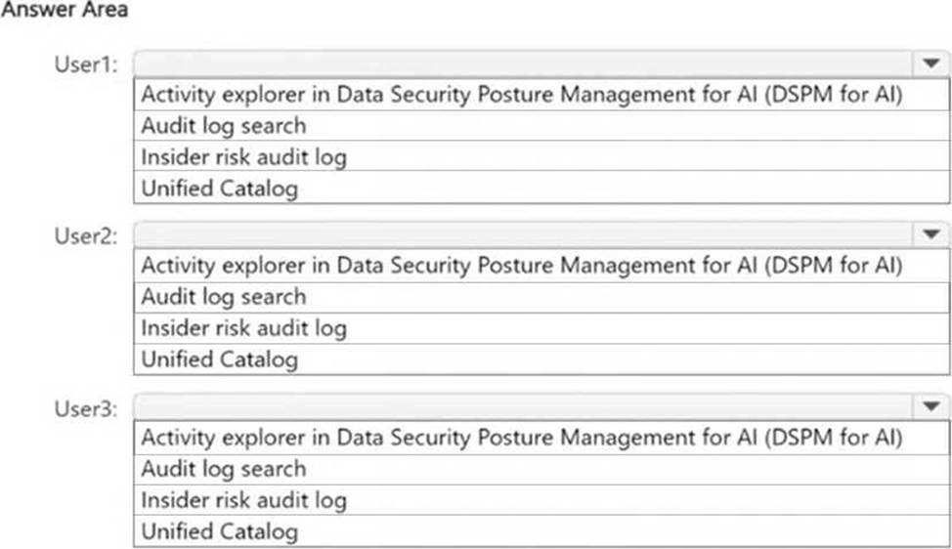Screen dimensions: 952x549
Task: Select Activity explorer DSPM option for User1
Action: pos(521,95)
